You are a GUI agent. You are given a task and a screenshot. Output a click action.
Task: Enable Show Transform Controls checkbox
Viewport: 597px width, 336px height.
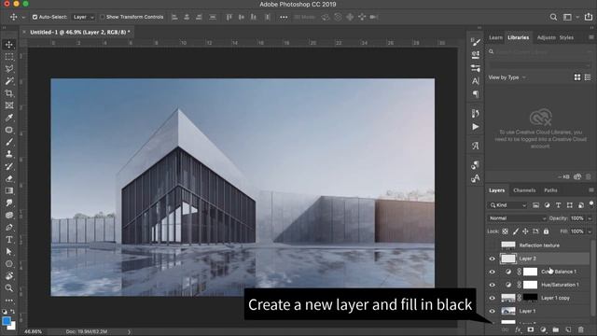102,17
